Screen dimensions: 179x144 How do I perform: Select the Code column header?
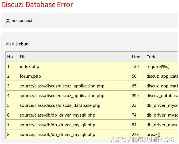click(x=151, y=57)
